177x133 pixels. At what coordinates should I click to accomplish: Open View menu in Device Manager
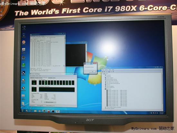click(110, 70)
